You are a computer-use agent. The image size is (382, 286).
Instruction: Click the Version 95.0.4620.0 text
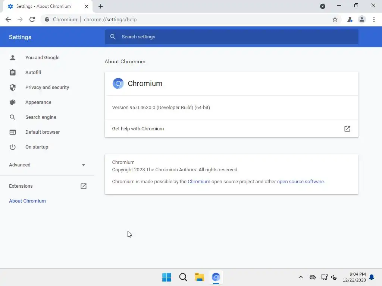161,108
